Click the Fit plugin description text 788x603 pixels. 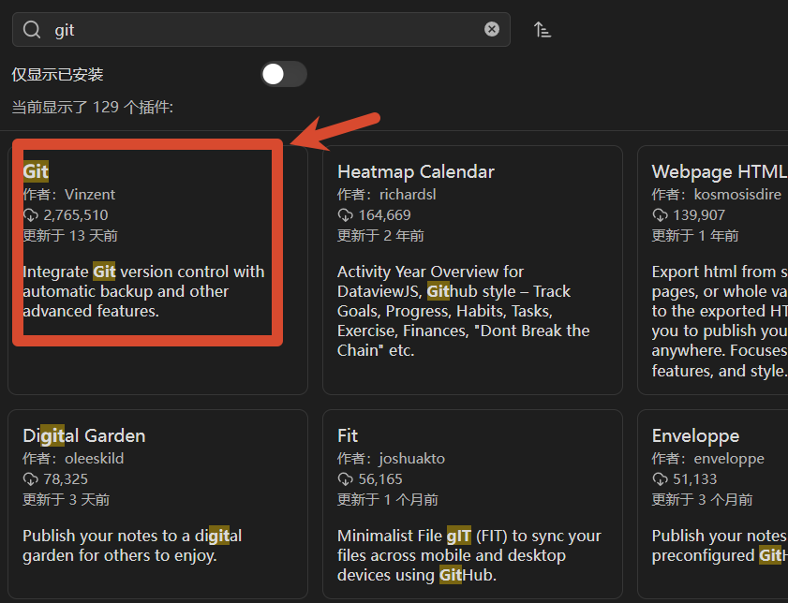(468, 555)
